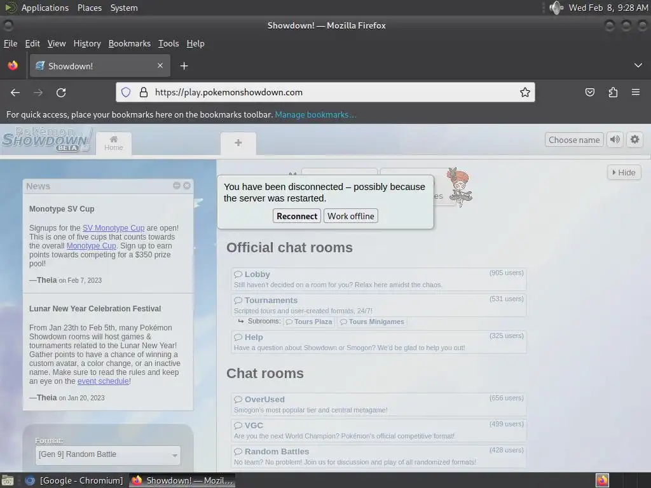This screenshot has width=651, height=488.
Task: Join the Lobby chat room
Action: [379, 279]
